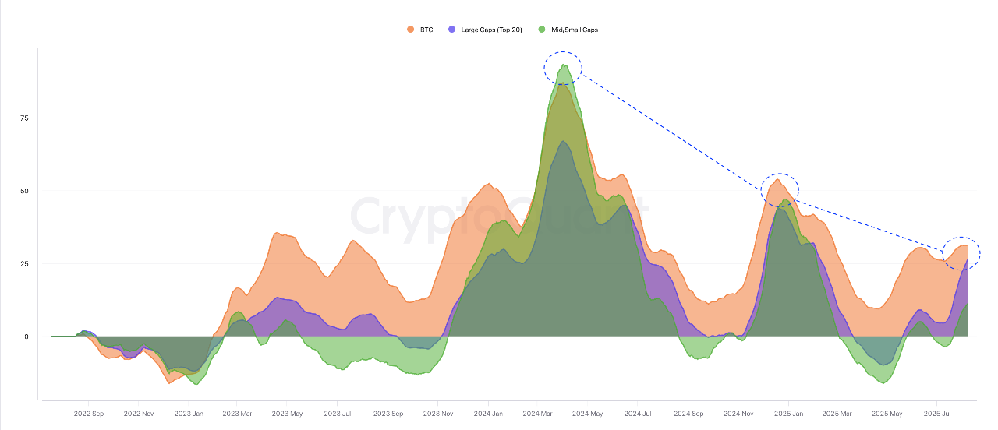
Task: Select the 2024 Mar x-axis label
Action: click(x=538, y=414)
